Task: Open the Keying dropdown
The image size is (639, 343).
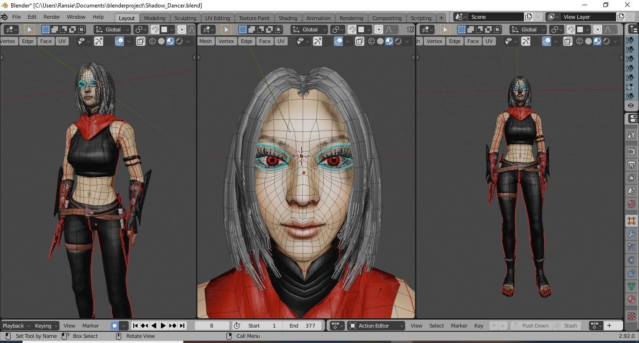Action: click(x=46, y=326)
